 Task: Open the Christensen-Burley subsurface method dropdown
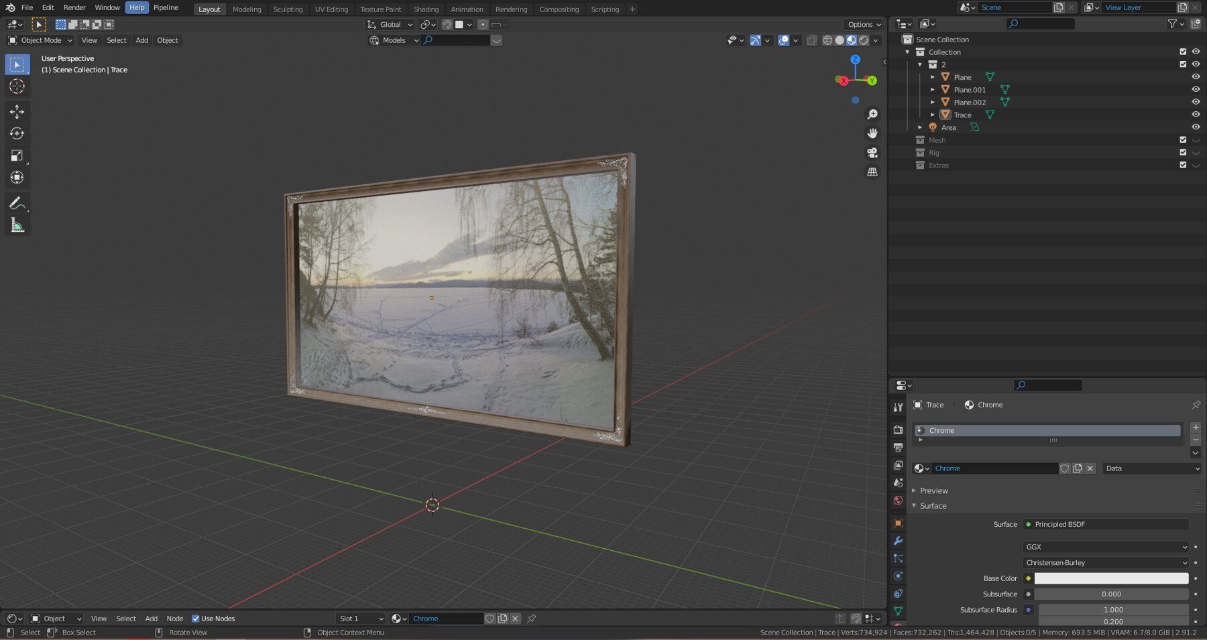pos(1106,563)
